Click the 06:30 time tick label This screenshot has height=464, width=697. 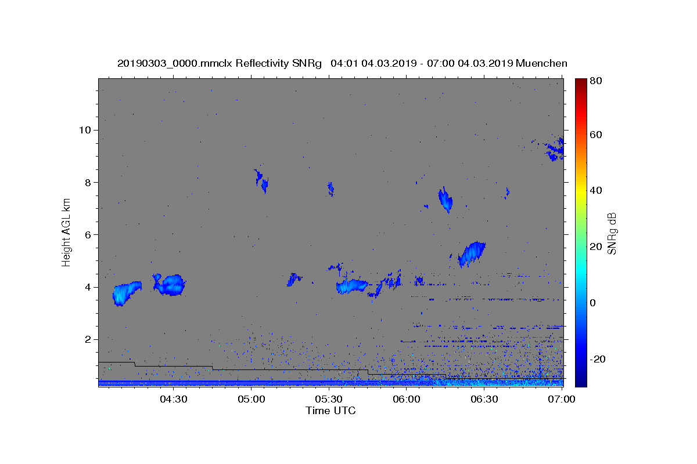pyautogui.click(x=484, y=399)
